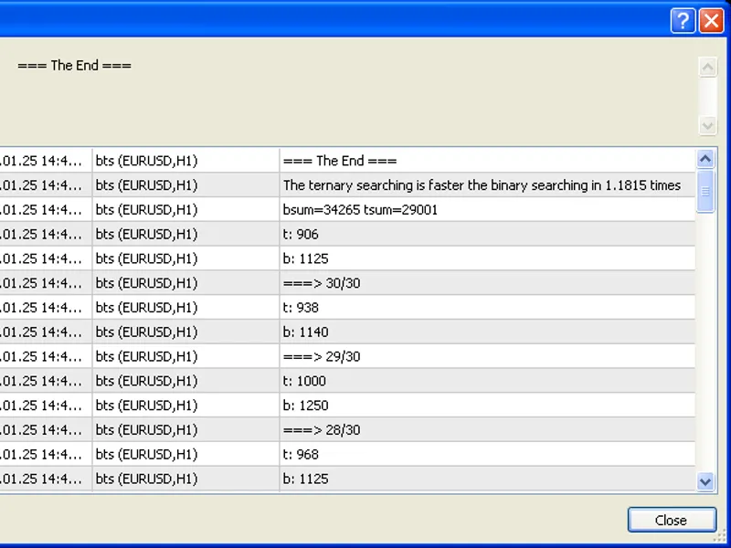Image resolution: width=731 pixels, height=548 pixels.
Task: Click the Close button
Action: (672, 520)
